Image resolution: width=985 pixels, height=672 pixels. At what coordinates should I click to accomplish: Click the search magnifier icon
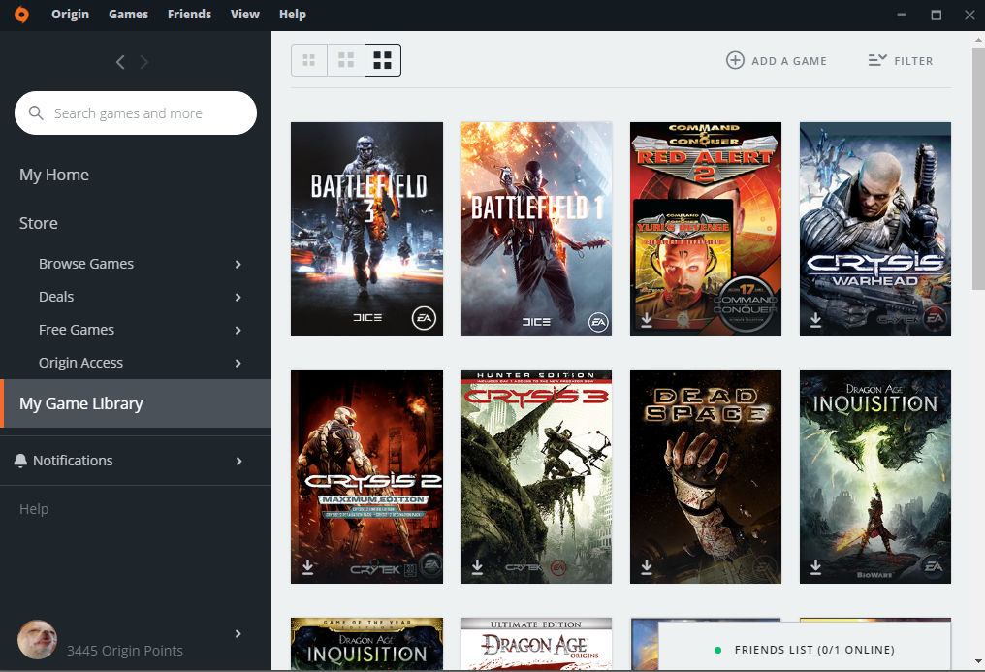(36, 113)
